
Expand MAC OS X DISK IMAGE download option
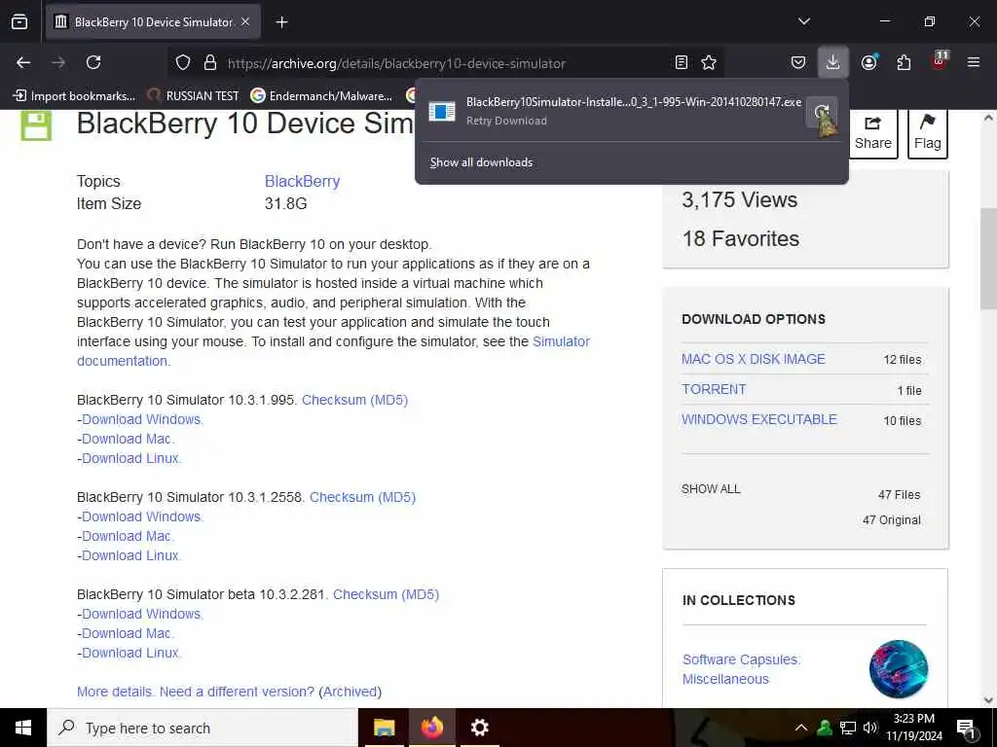point(753,359)
